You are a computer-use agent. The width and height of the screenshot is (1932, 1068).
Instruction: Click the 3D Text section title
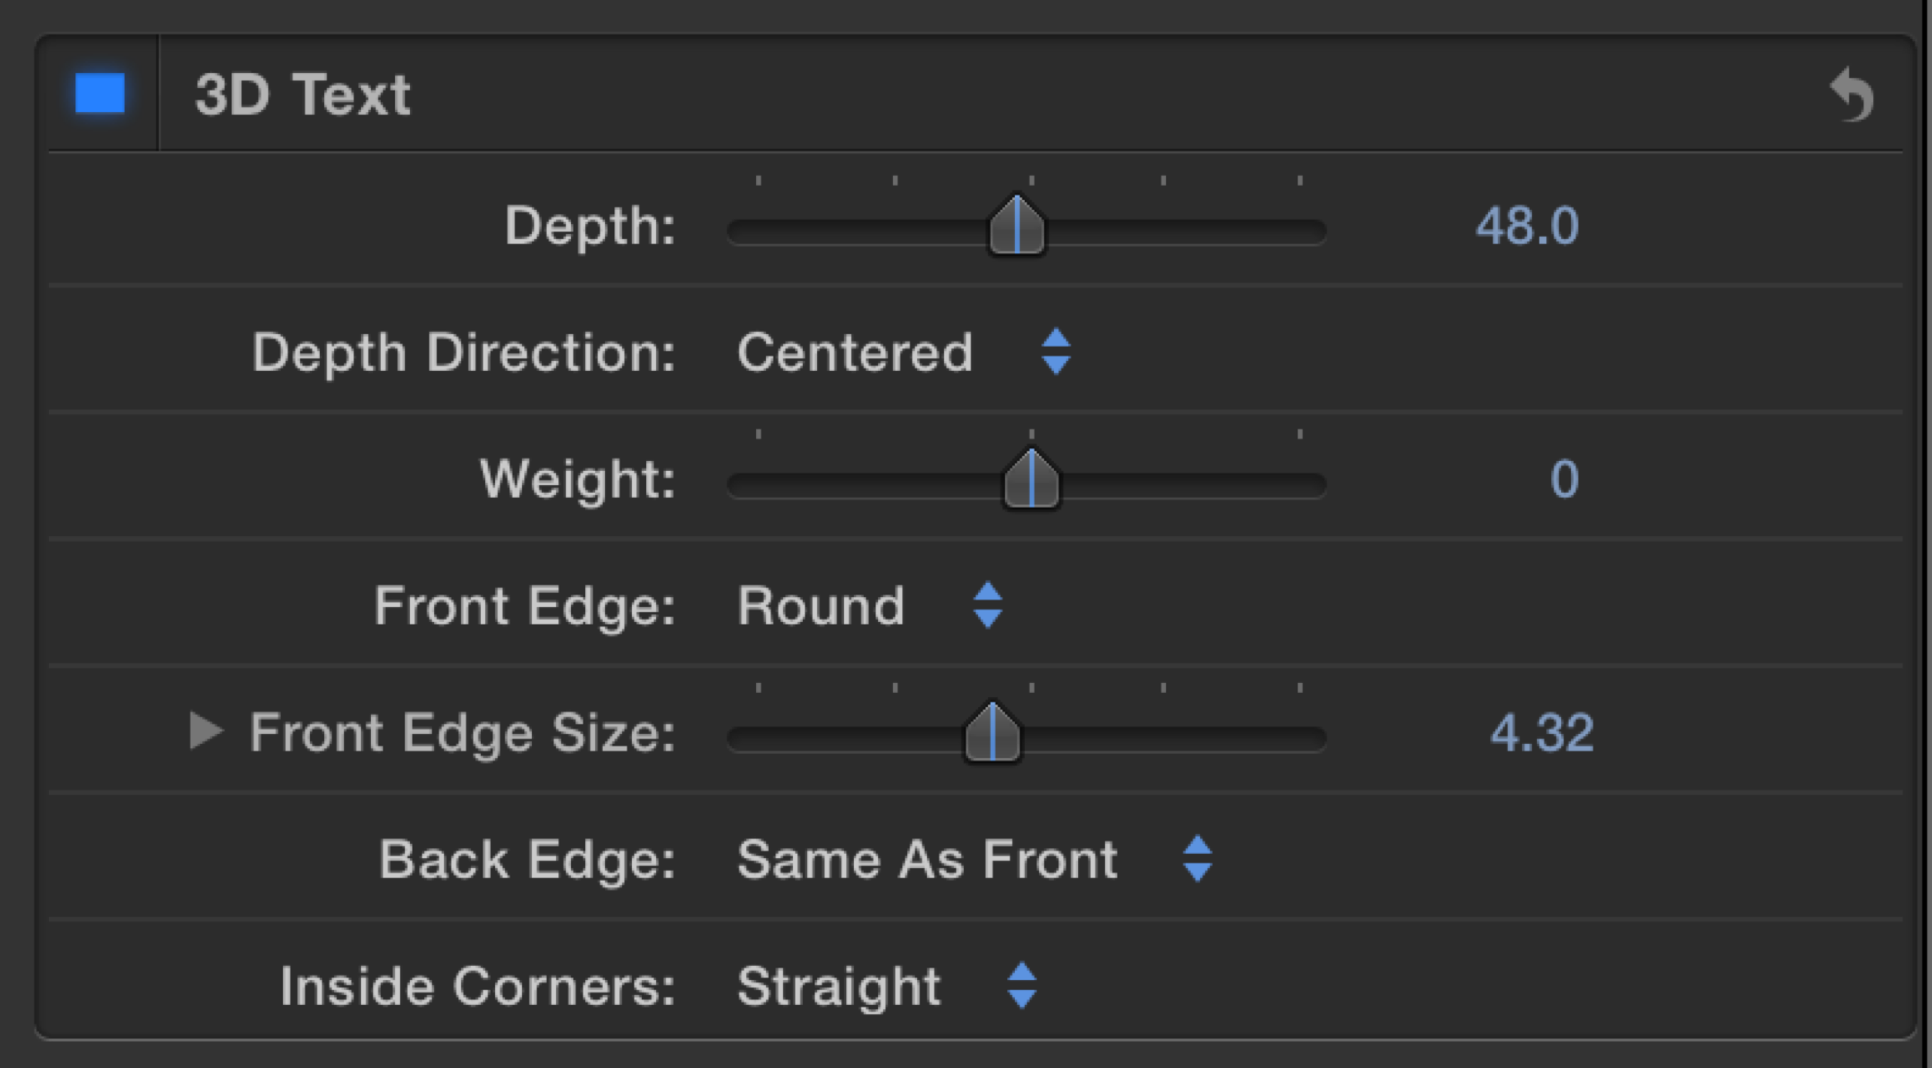(x=302, y=96)
